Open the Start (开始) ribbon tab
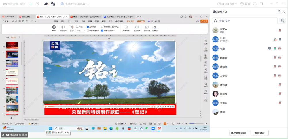Image resolution: width=288 pixels, height=139 pixels. [x=56, y=21]
